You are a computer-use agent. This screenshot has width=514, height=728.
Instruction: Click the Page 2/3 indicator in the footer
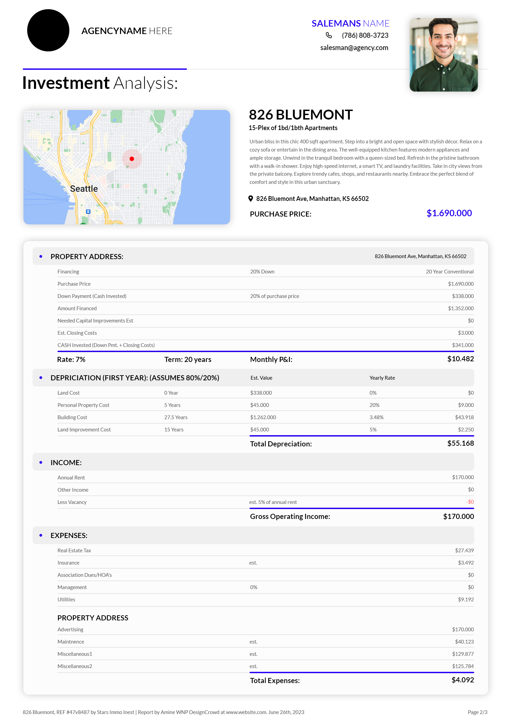click(x=477, y=712)
